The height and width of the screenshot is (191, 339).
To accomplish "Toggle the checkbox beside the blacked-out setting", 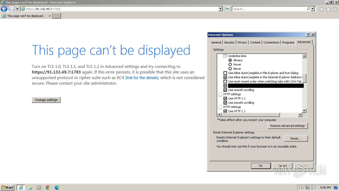I will 225,86.
